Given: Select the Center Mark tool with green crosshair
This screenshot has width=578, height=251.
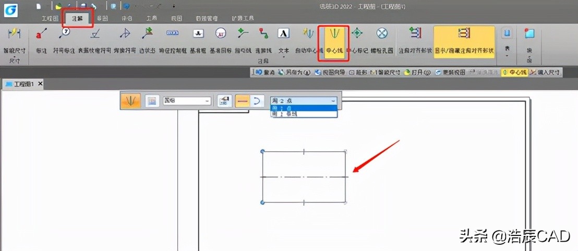Looking at the screenshot, I should pos(357,41).
